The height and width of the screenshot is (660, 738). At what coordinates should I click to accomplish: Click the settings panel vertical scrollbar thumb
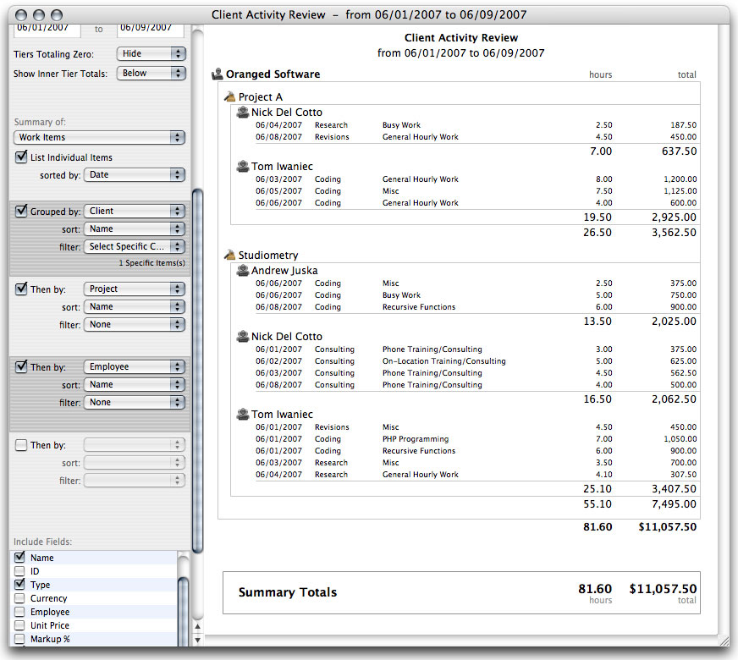(198, 371)
